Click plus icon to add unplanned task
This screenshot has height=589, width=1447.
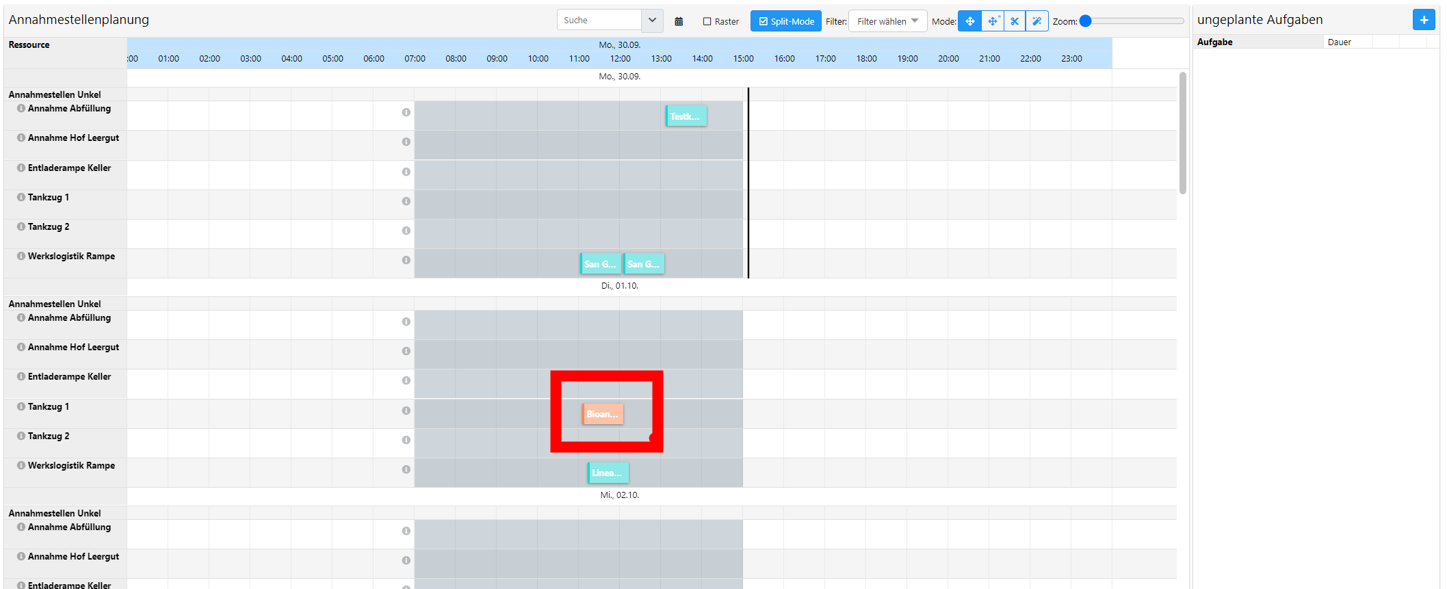(1424, 20)
